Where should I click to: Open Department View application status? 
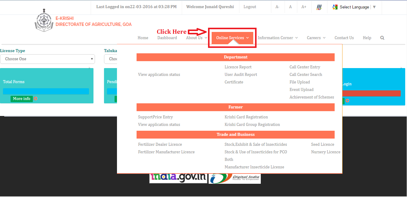pyautogui.click(x=159, y=74)
